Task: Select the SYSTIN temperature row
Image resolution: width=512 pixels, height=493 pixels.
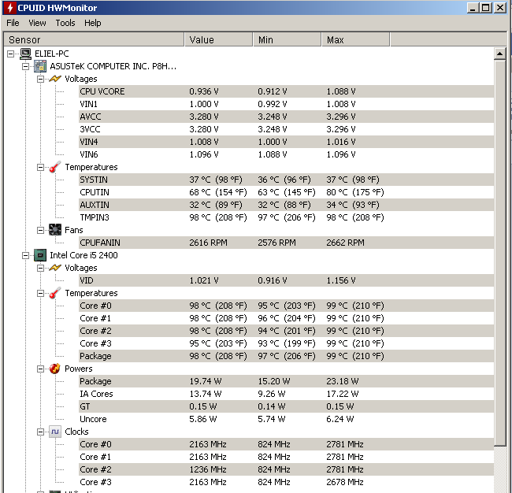Action: 286,180
